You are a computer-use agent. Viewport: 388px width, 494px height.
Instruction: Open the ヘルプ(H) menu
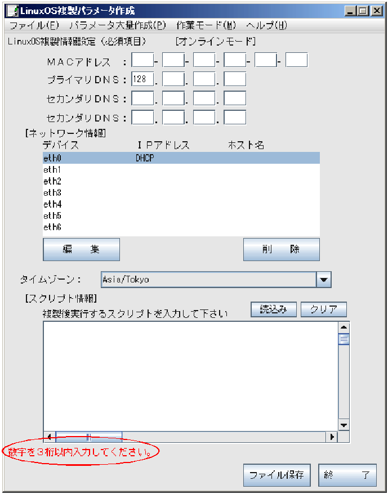coord(266,25)
